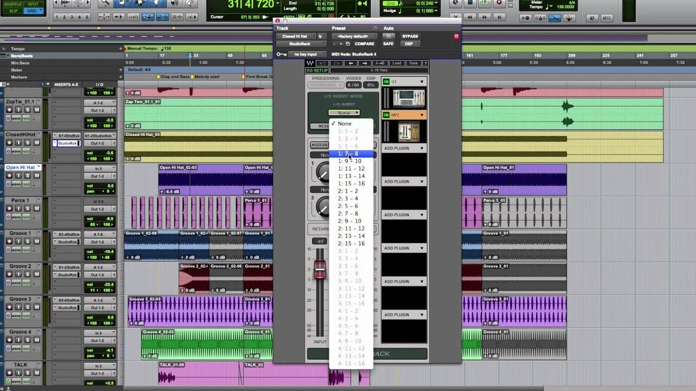Click ClosedHiHat volume value -3.6

point(110,153)
